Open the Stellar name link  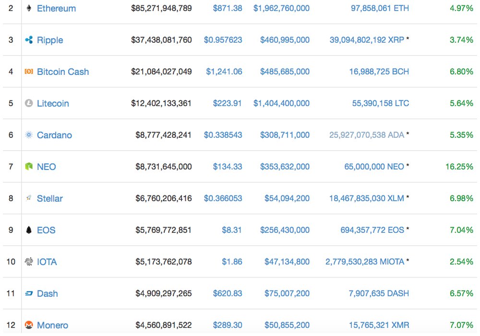click(50, 198)
